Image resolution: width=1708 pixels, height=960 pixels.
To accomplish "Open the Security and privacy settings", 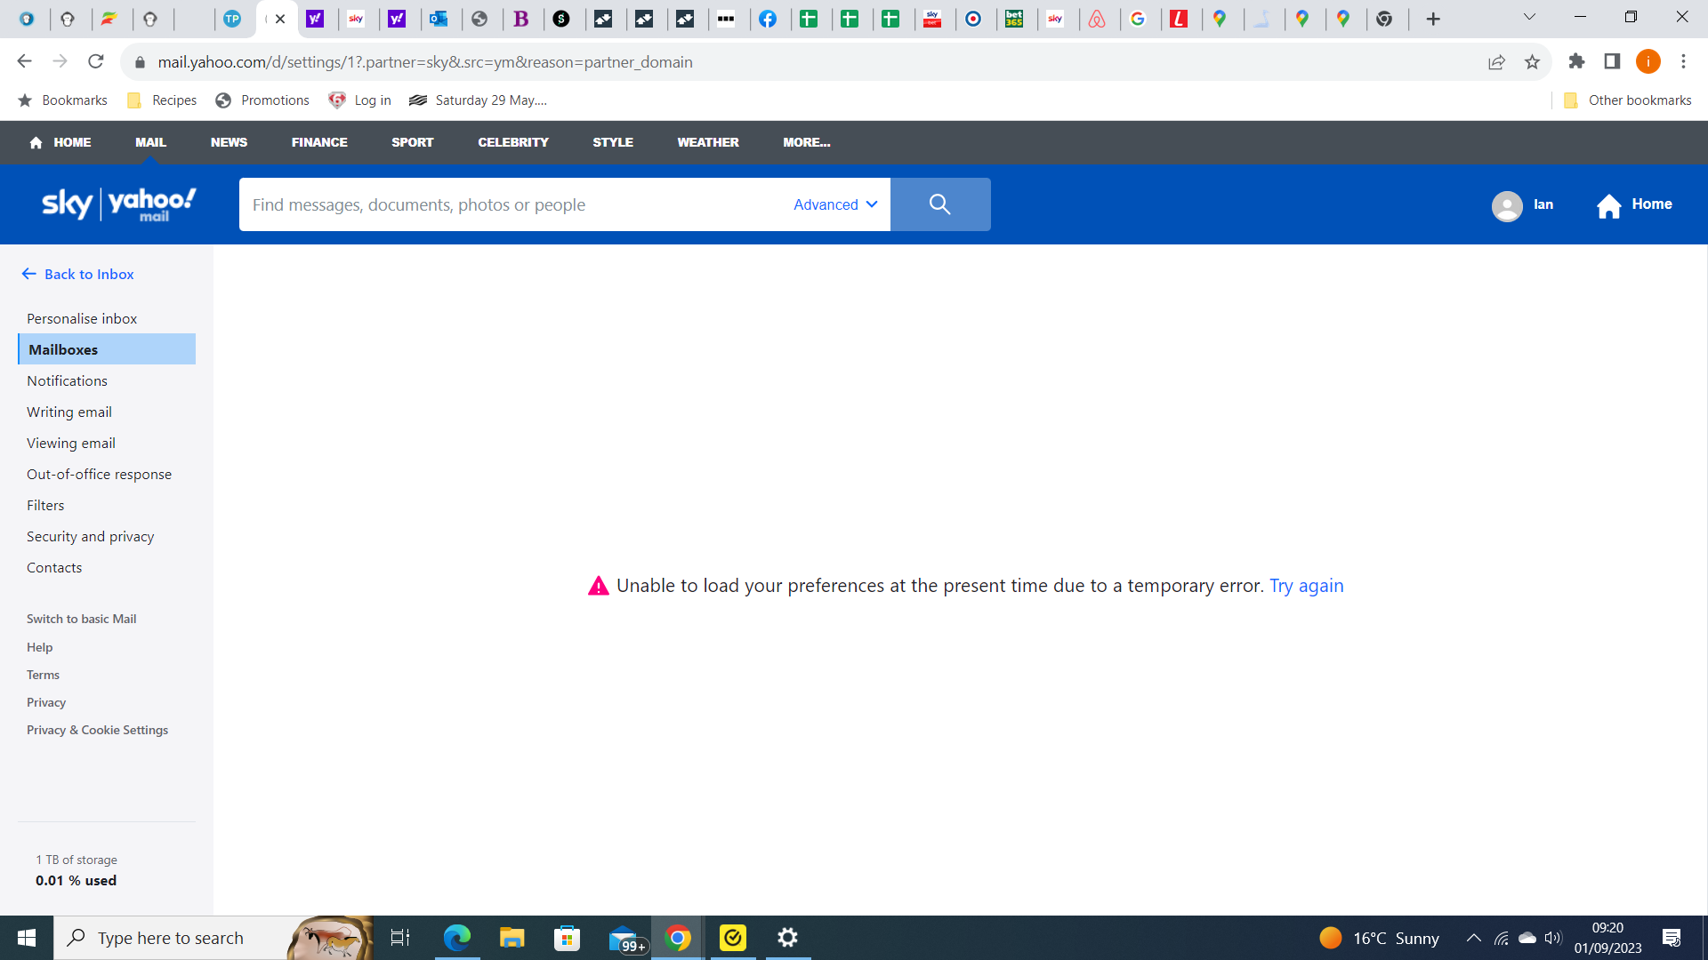I will (90, 536).
